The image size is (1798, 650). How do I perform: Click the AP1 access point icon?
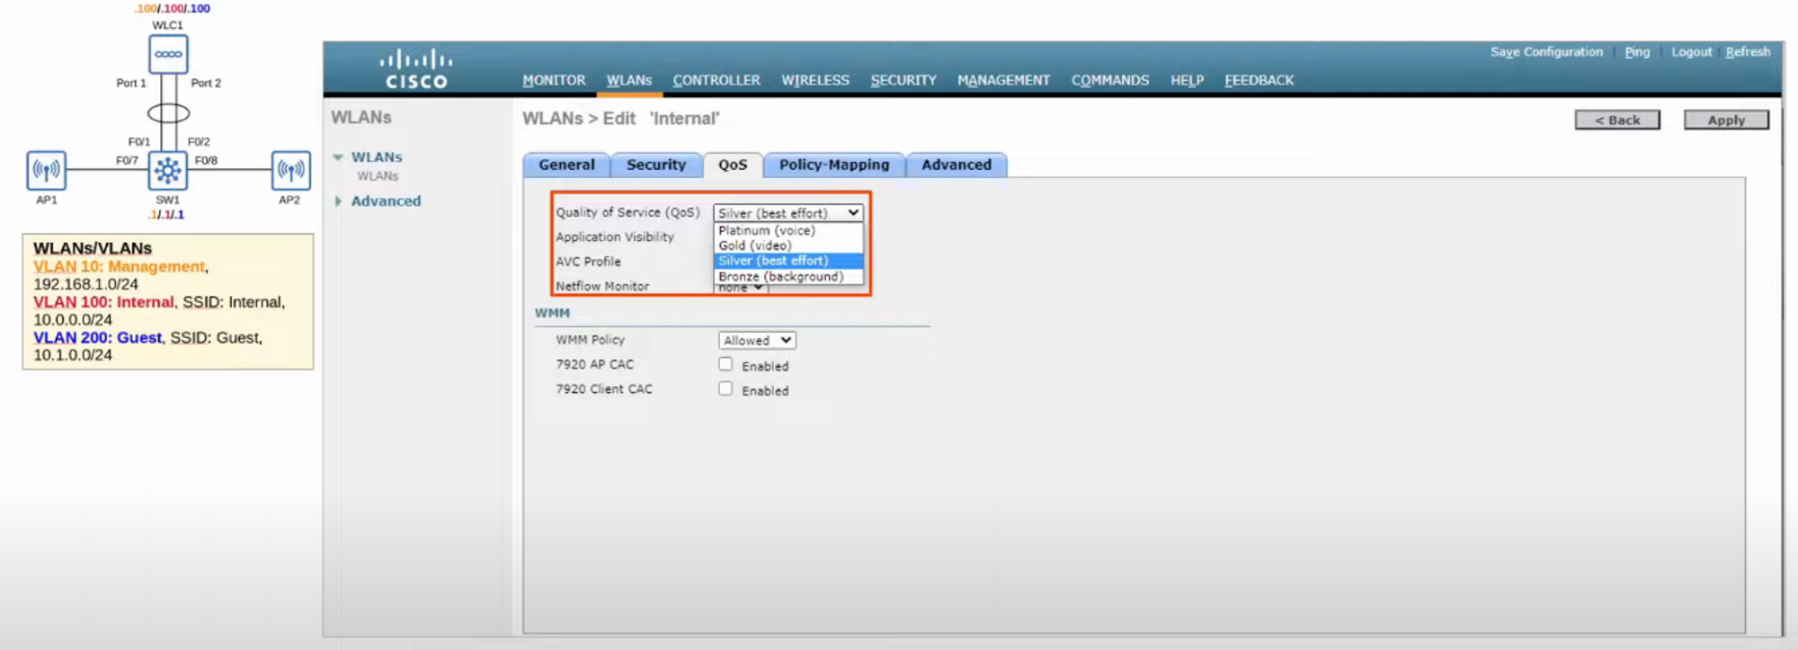46,170
